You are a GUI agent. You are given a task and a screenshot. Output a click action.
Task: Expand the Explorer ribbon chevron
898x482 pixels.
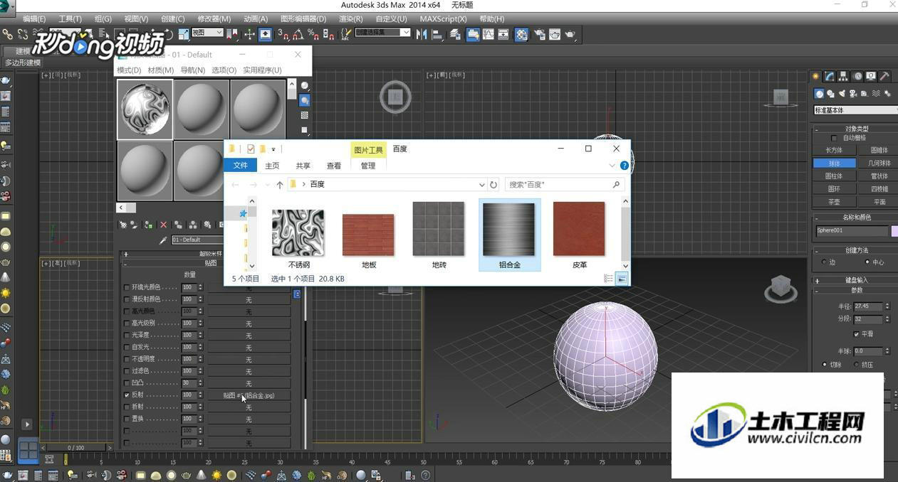point(612,166)
